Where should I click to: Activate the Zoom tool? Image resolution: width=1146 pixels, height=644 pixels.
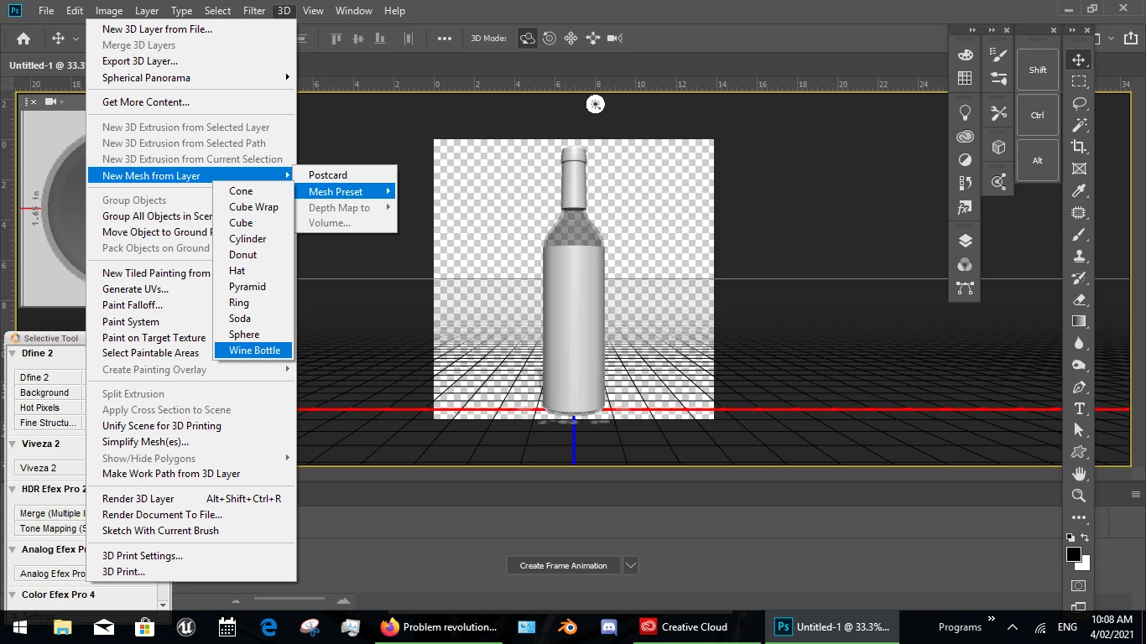point(1079,496)
